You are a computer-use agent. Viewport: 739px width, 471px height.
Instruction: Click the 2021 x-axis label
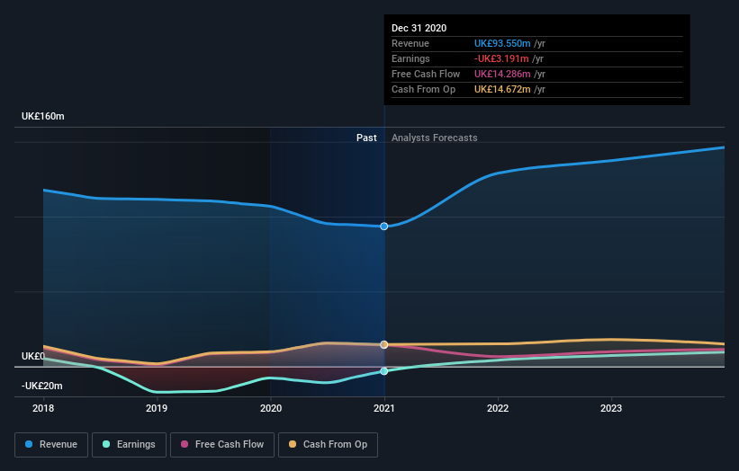384,408
